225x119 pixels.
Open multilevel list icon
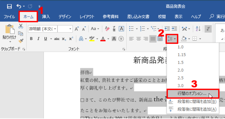coord(154,29)
